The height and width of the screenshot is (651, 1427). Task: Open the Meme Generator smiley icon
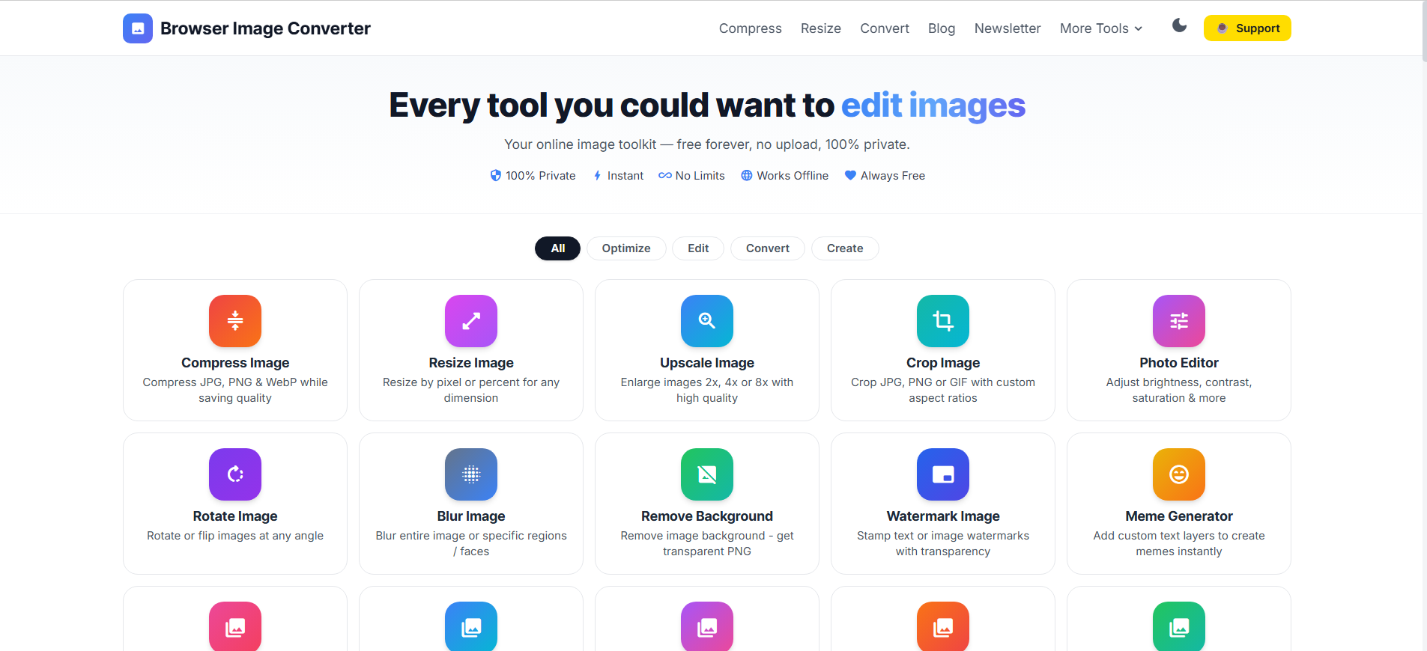coord(1179,474)
